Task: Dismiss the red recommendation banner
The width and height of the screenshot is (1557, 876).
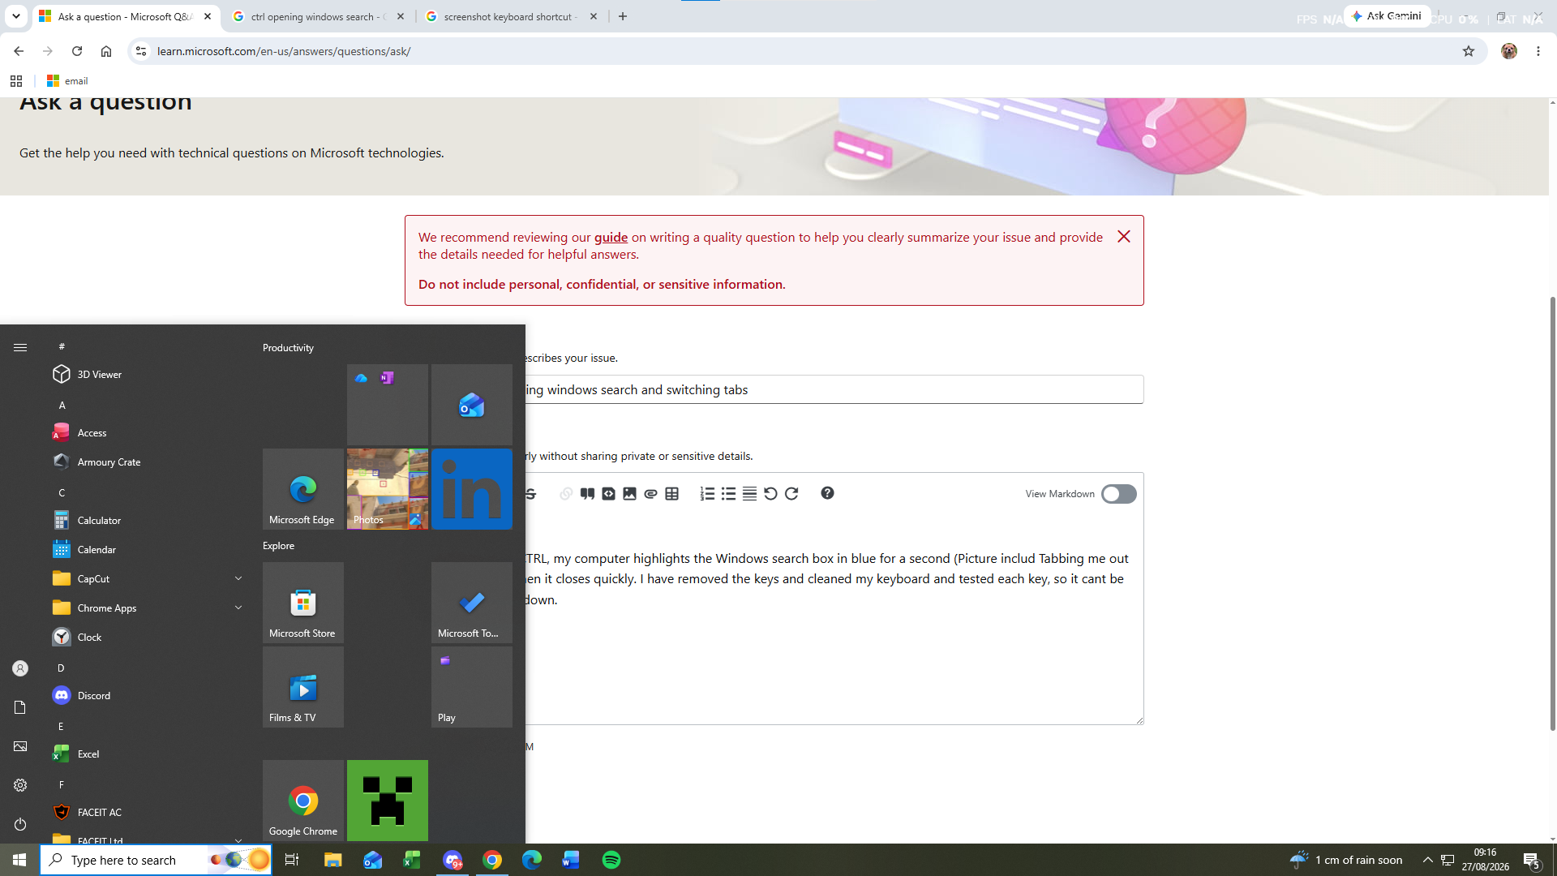Action: (x=1123, y=236)
